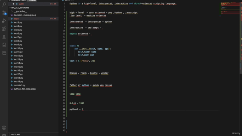This screenshot has width=242, height=136.
Task: Place cursor on 'class A:' line
Action: (x=74, y=46)
